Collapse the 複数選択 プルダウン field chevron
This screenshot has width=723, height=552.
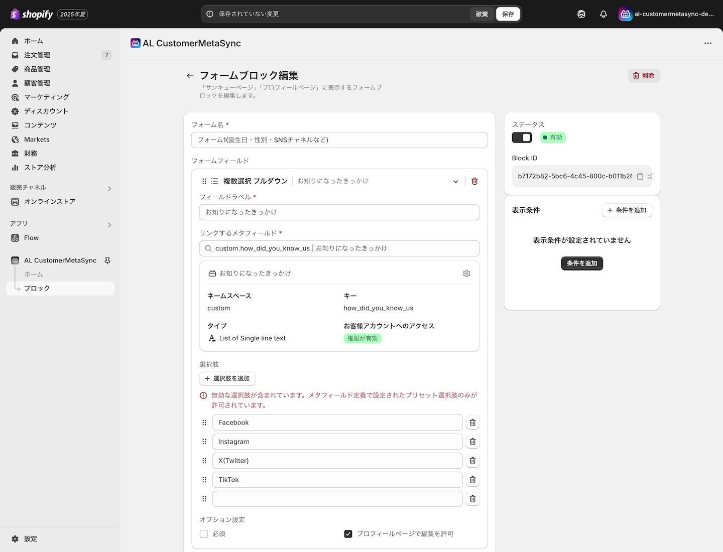pos(456,182)
